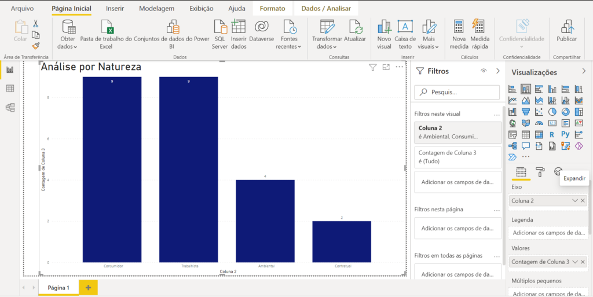The image size is (593, 297).
Task: Select the slicer visual
Action: (x=513, y=134)
